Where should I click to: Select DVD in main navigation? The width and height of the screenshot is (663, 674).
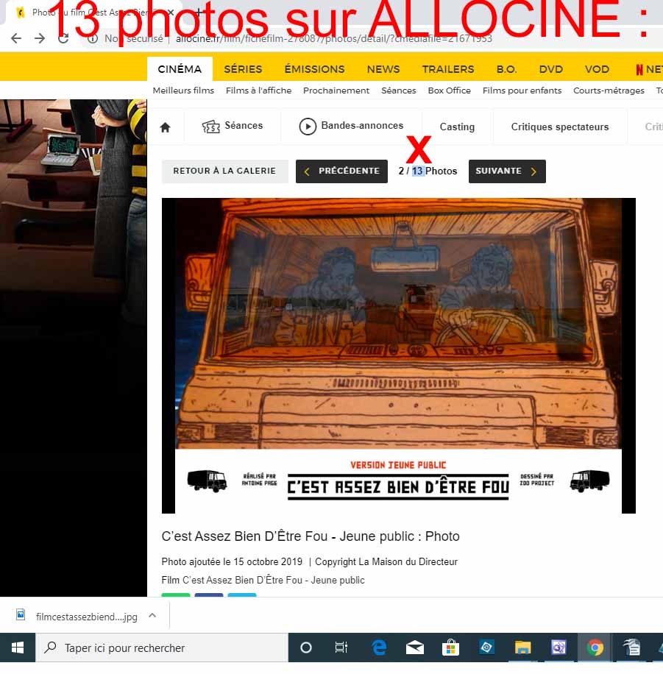point(550,69)
